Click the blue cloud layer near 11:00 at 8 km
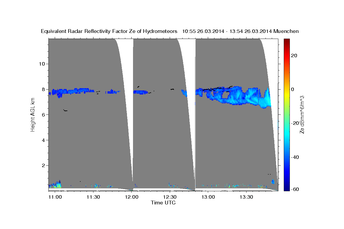The height and width of the screenshot is (229, 344). [x=72, y=92]
